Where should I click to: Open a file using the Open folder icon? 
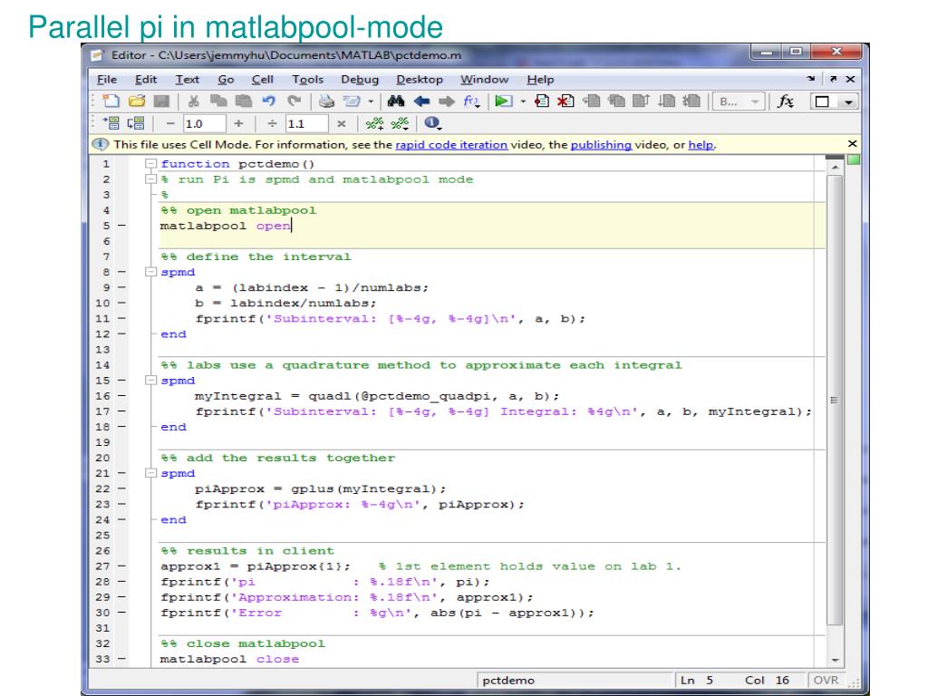[x=137, y=101]
